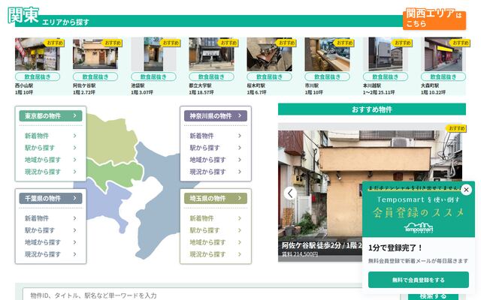Open 現況から探す under 埼玉県
The image size is (481, 300).
(216, 253)
